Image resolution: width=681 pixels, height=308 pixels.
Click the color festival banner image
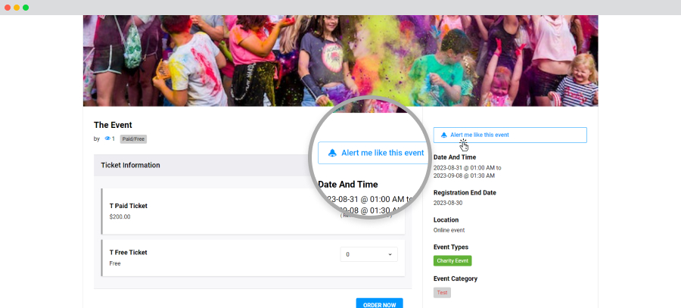340,61
